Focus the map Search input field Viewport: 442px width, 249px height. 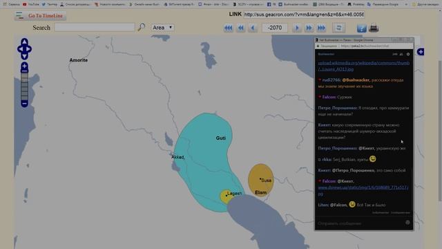point(95,28)
